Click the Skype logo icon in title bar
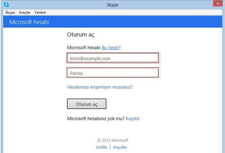This screenshot has height=153, width=225. click(6, 4)
